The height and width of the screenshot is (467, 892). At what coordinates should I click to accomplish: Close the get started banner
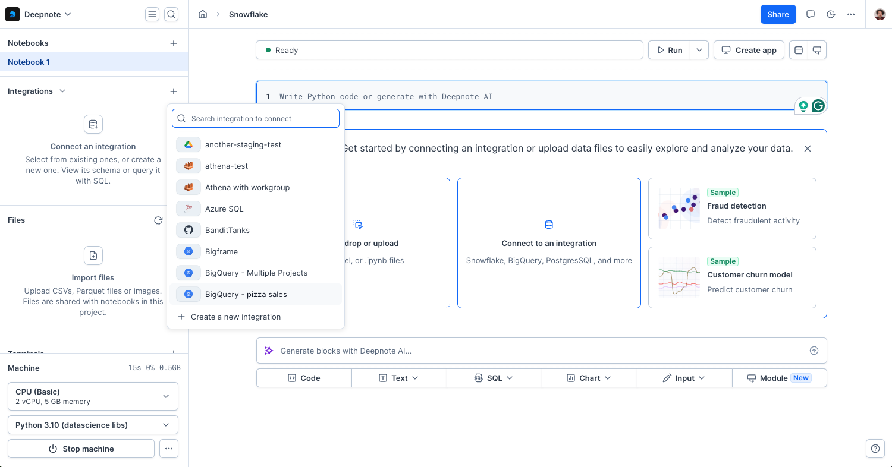coord(808,149)
